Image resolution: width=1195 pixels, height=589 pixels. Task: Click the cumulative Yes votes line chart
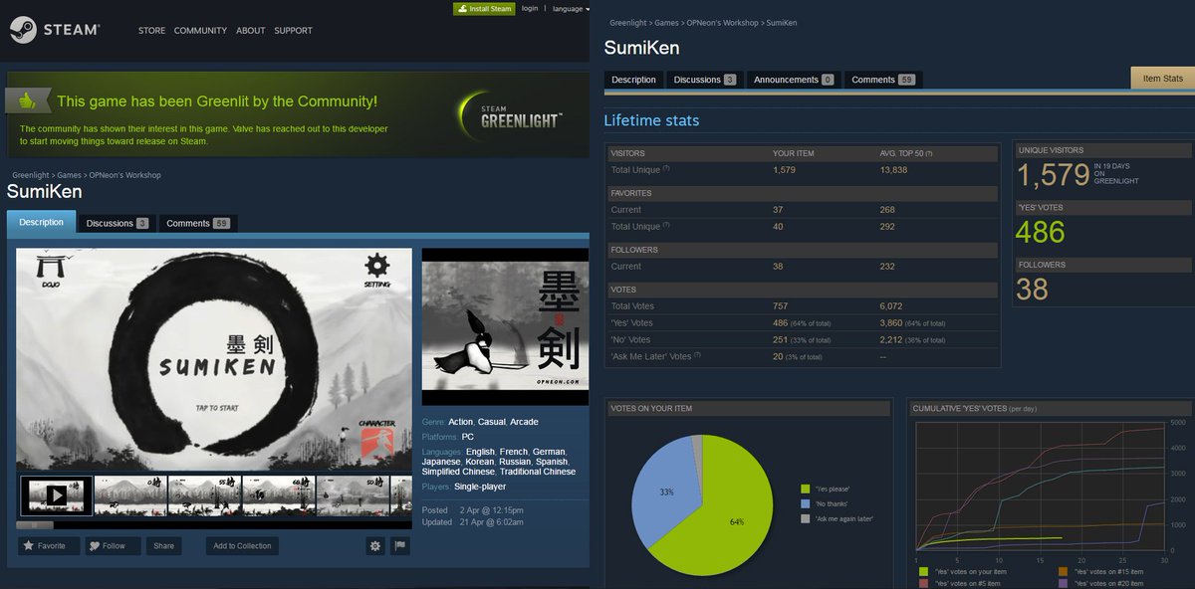(1041, 487)
